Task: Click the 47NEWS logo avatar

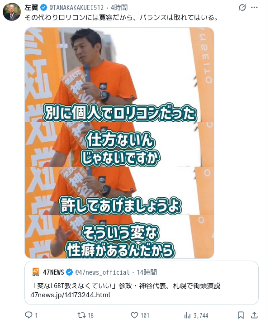Action: tap(36, 272)
